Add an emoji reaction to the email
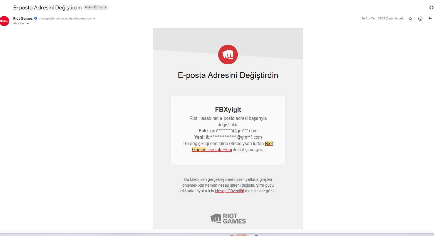Image resolution: width=434 pixels, height=236 pixels. pos(420,19)
